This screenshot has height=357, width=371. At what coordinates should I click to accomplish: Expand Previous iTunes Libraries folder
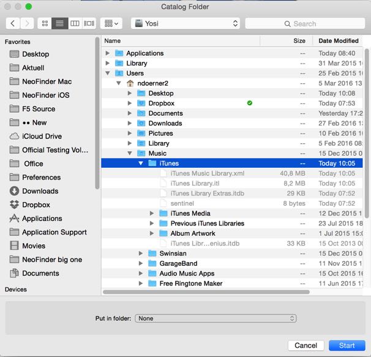(x=152, y=224)
